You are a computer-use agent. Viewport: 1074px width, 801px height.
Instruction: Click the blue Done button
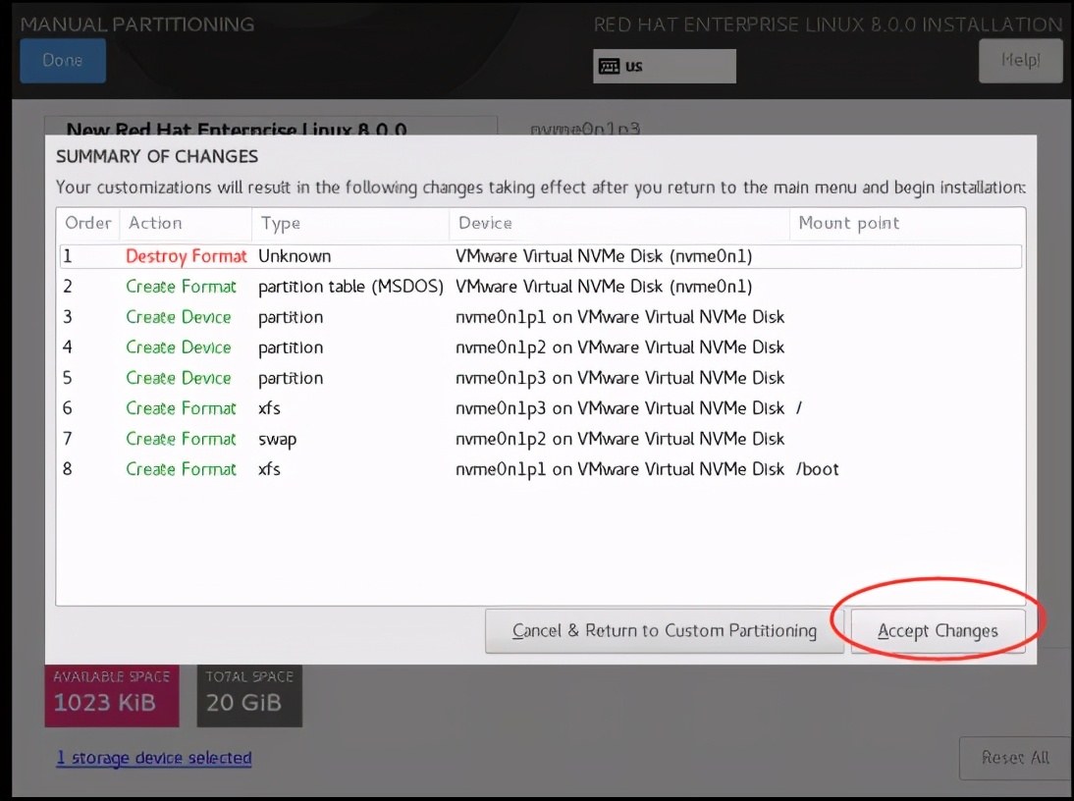(62, 60)
